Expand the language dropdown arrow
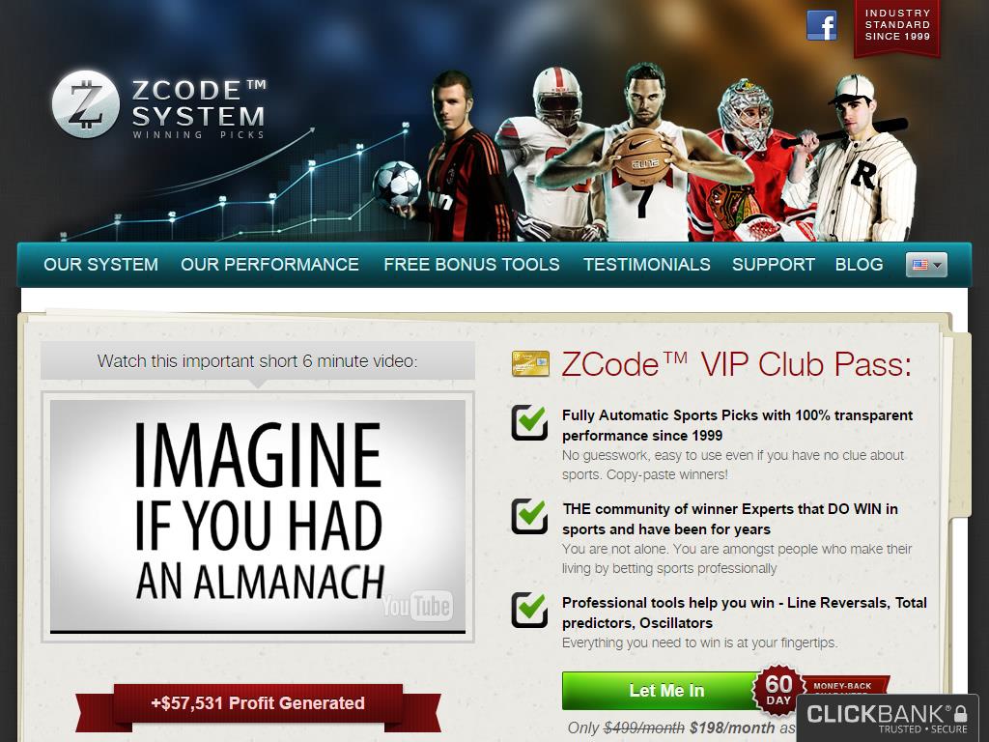 (937, 265)
